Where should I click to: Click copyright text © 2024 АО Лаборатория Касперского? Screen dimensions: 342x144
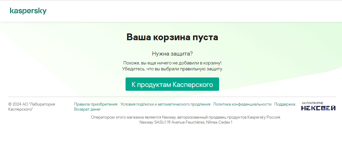pyautogui.click(x=32, y=107)
